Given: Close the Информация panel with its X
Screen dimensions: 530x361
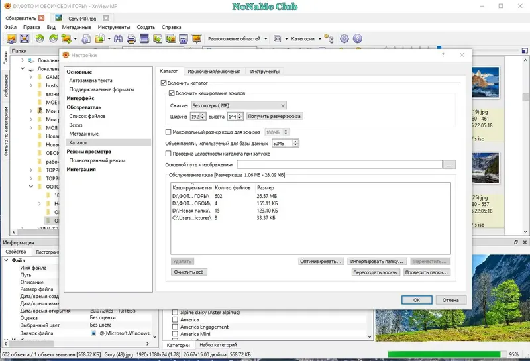Looking at the screenshot, I should pyautogui.click(x=525, y=242).
